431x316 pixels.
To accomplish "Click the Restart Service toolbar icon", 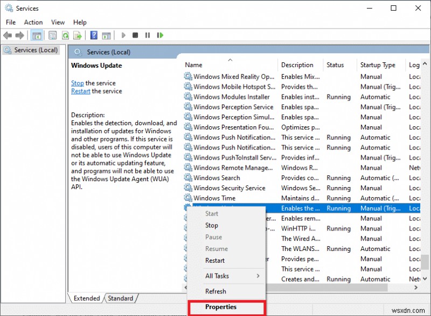I will click(160, 35).
